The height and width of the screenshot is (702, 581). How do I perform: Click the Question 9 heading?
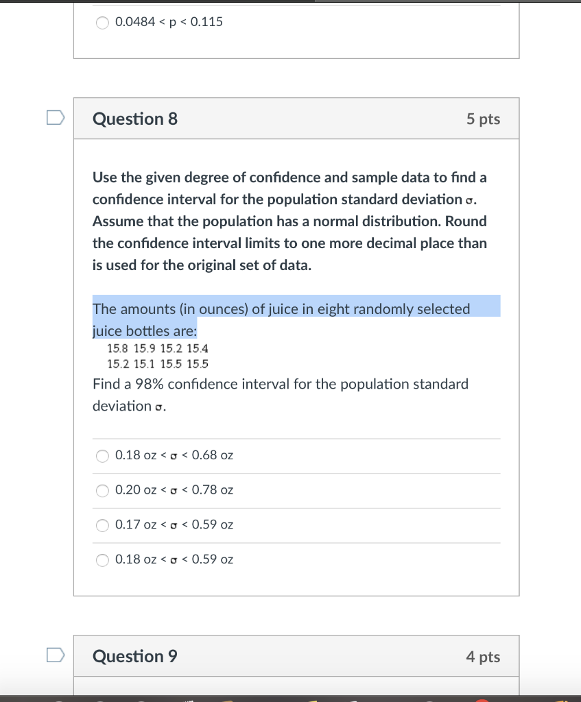(x=135, y=656)
